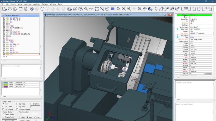
Task: Open the Options menu
Action: 45,4
